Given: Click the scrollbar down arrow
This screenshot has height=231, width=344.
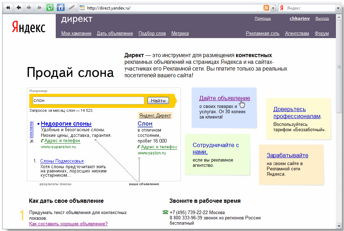Looking at the screenshot, I should pyautogui.click(x=339, y=226).
